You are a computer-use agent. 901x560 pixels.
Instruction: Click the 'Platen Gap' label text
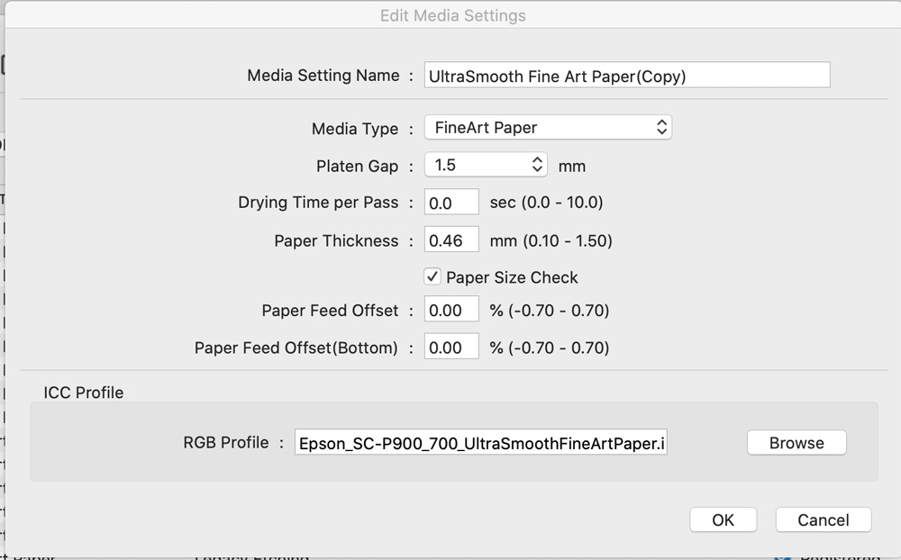[x=358, y=167]
